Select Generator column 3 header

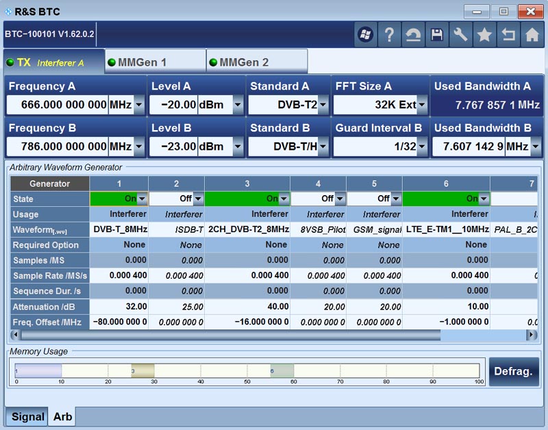point(247,184)
